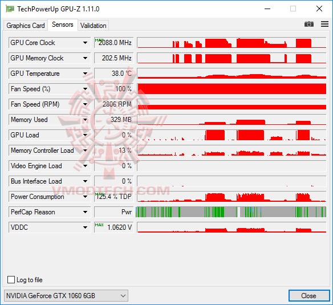The height and width of the screenshot is (305, 333).
Task: Open the Bus Interface Load dropdown
Action: 85,181
